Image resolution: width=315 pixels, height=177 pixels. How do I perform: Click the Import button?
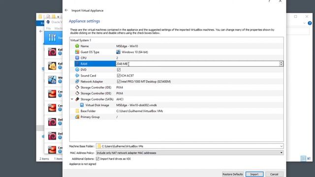(254, 174)
